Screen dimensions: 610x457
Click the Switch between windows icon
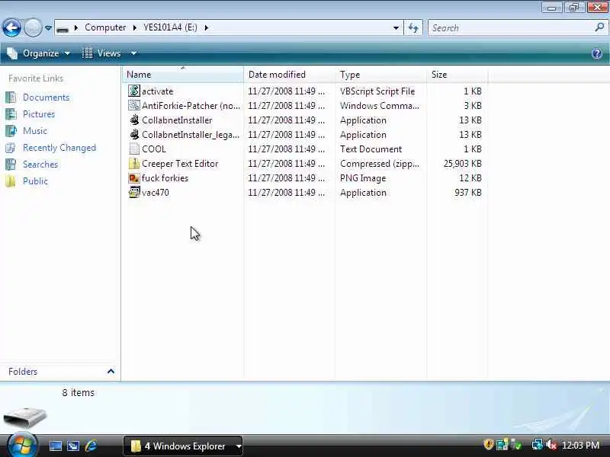[72, 446]
